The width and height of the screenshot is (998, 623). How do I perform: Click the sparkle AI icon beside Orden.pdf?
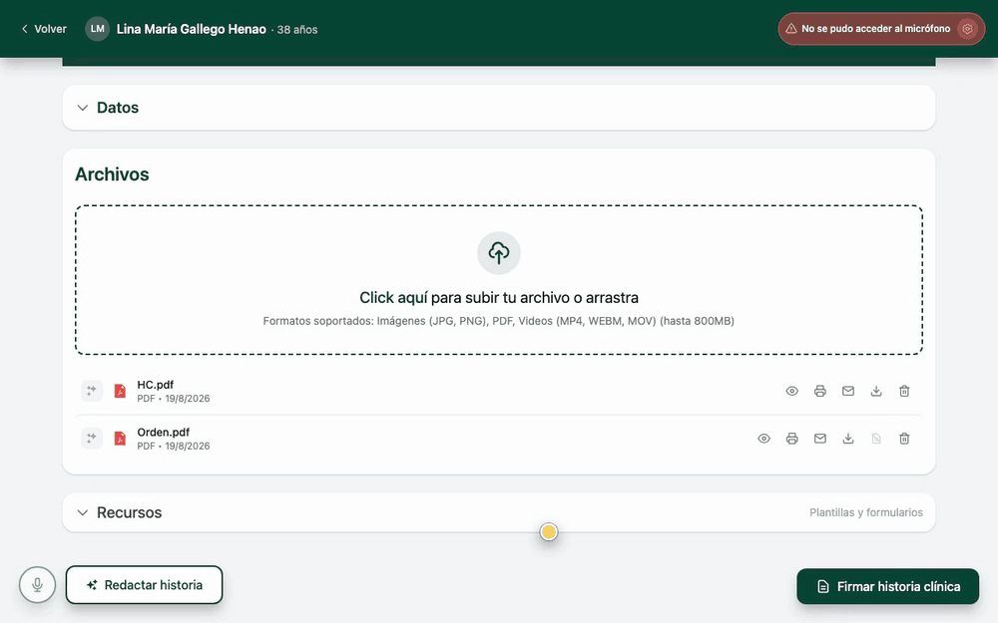tap(92, 438)
